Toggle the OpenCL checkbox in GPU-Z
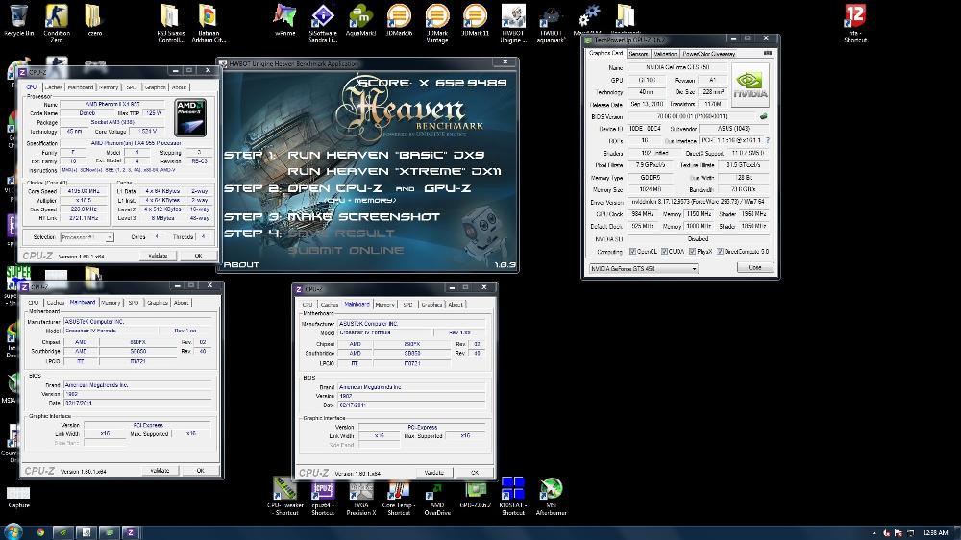 (633, 252)
